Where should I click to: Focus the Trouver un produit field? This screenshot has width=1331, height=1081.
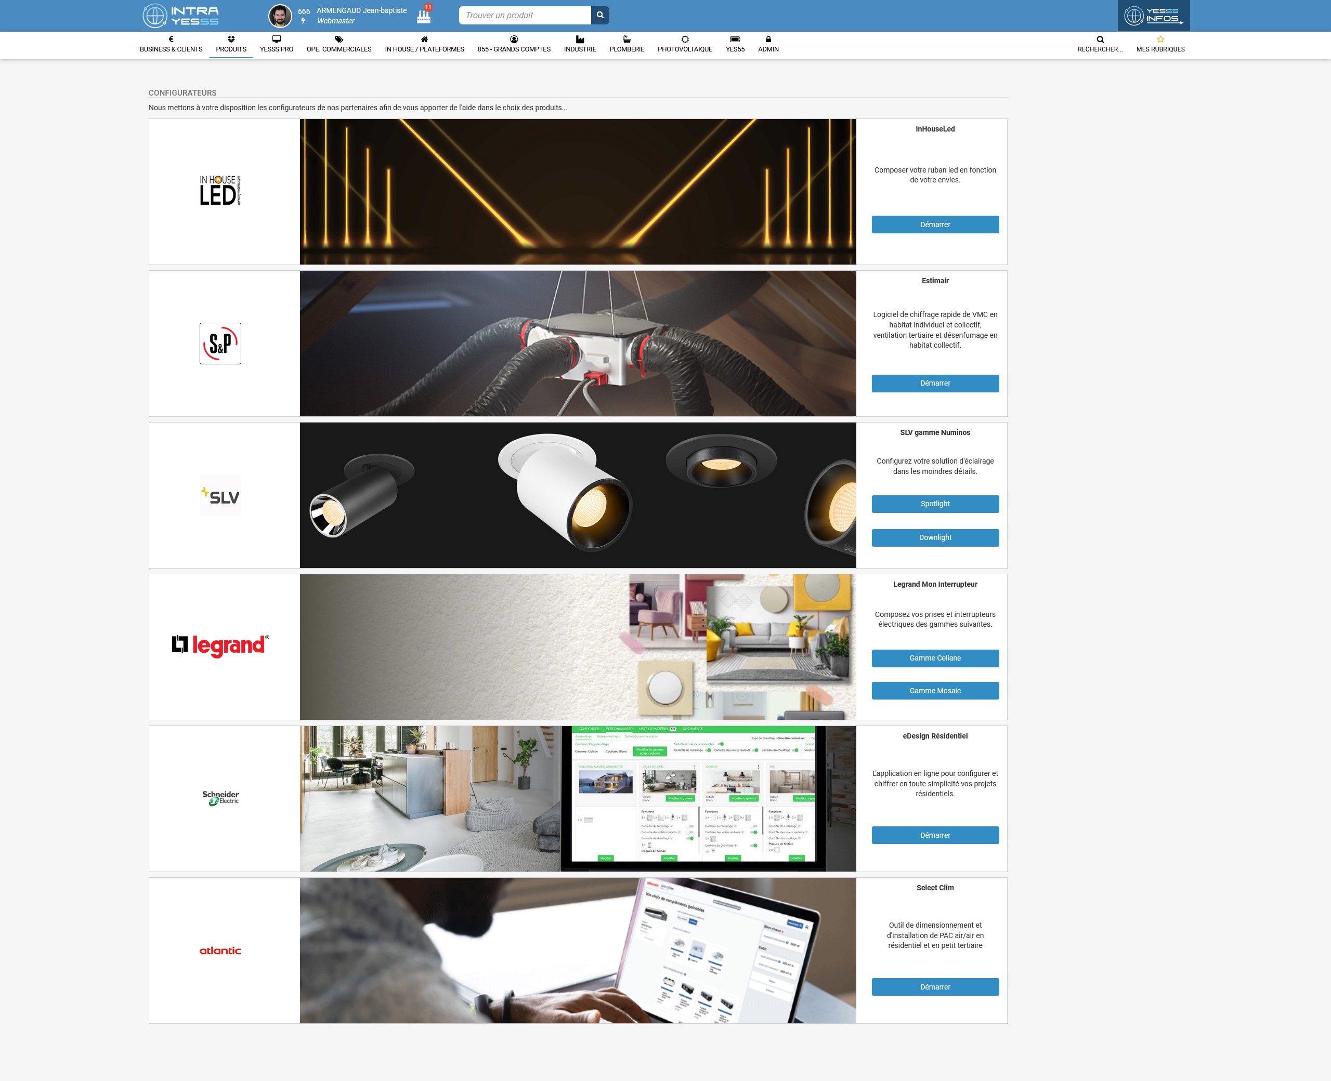click(x=525, y=15)
